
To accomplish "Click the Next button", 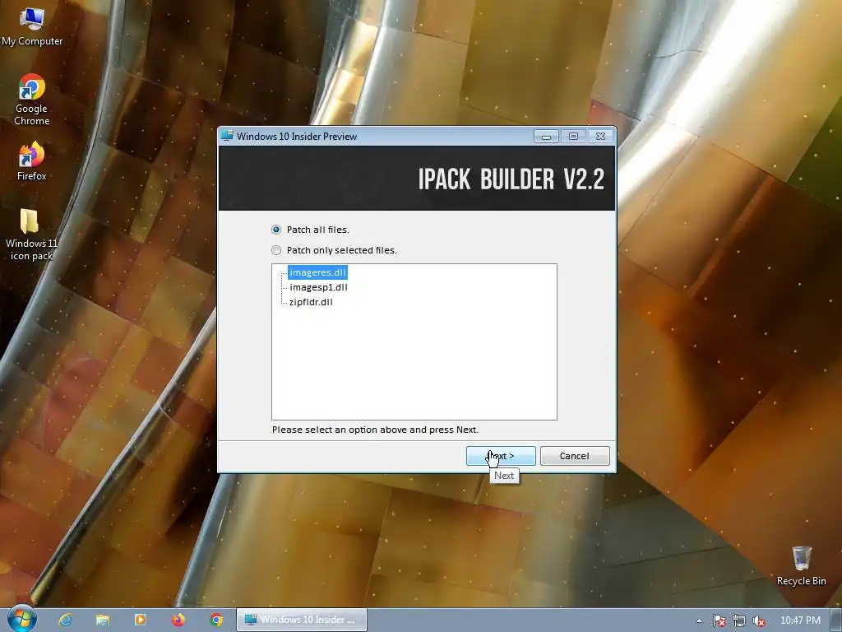I will pos(501,456).
